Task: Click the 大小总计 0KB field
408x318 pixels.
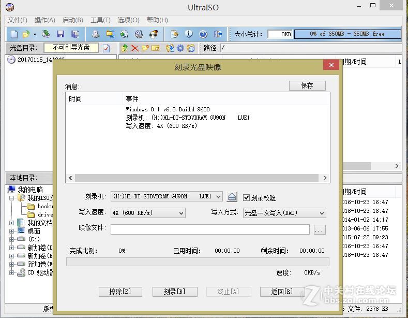Action: point(280,34)
